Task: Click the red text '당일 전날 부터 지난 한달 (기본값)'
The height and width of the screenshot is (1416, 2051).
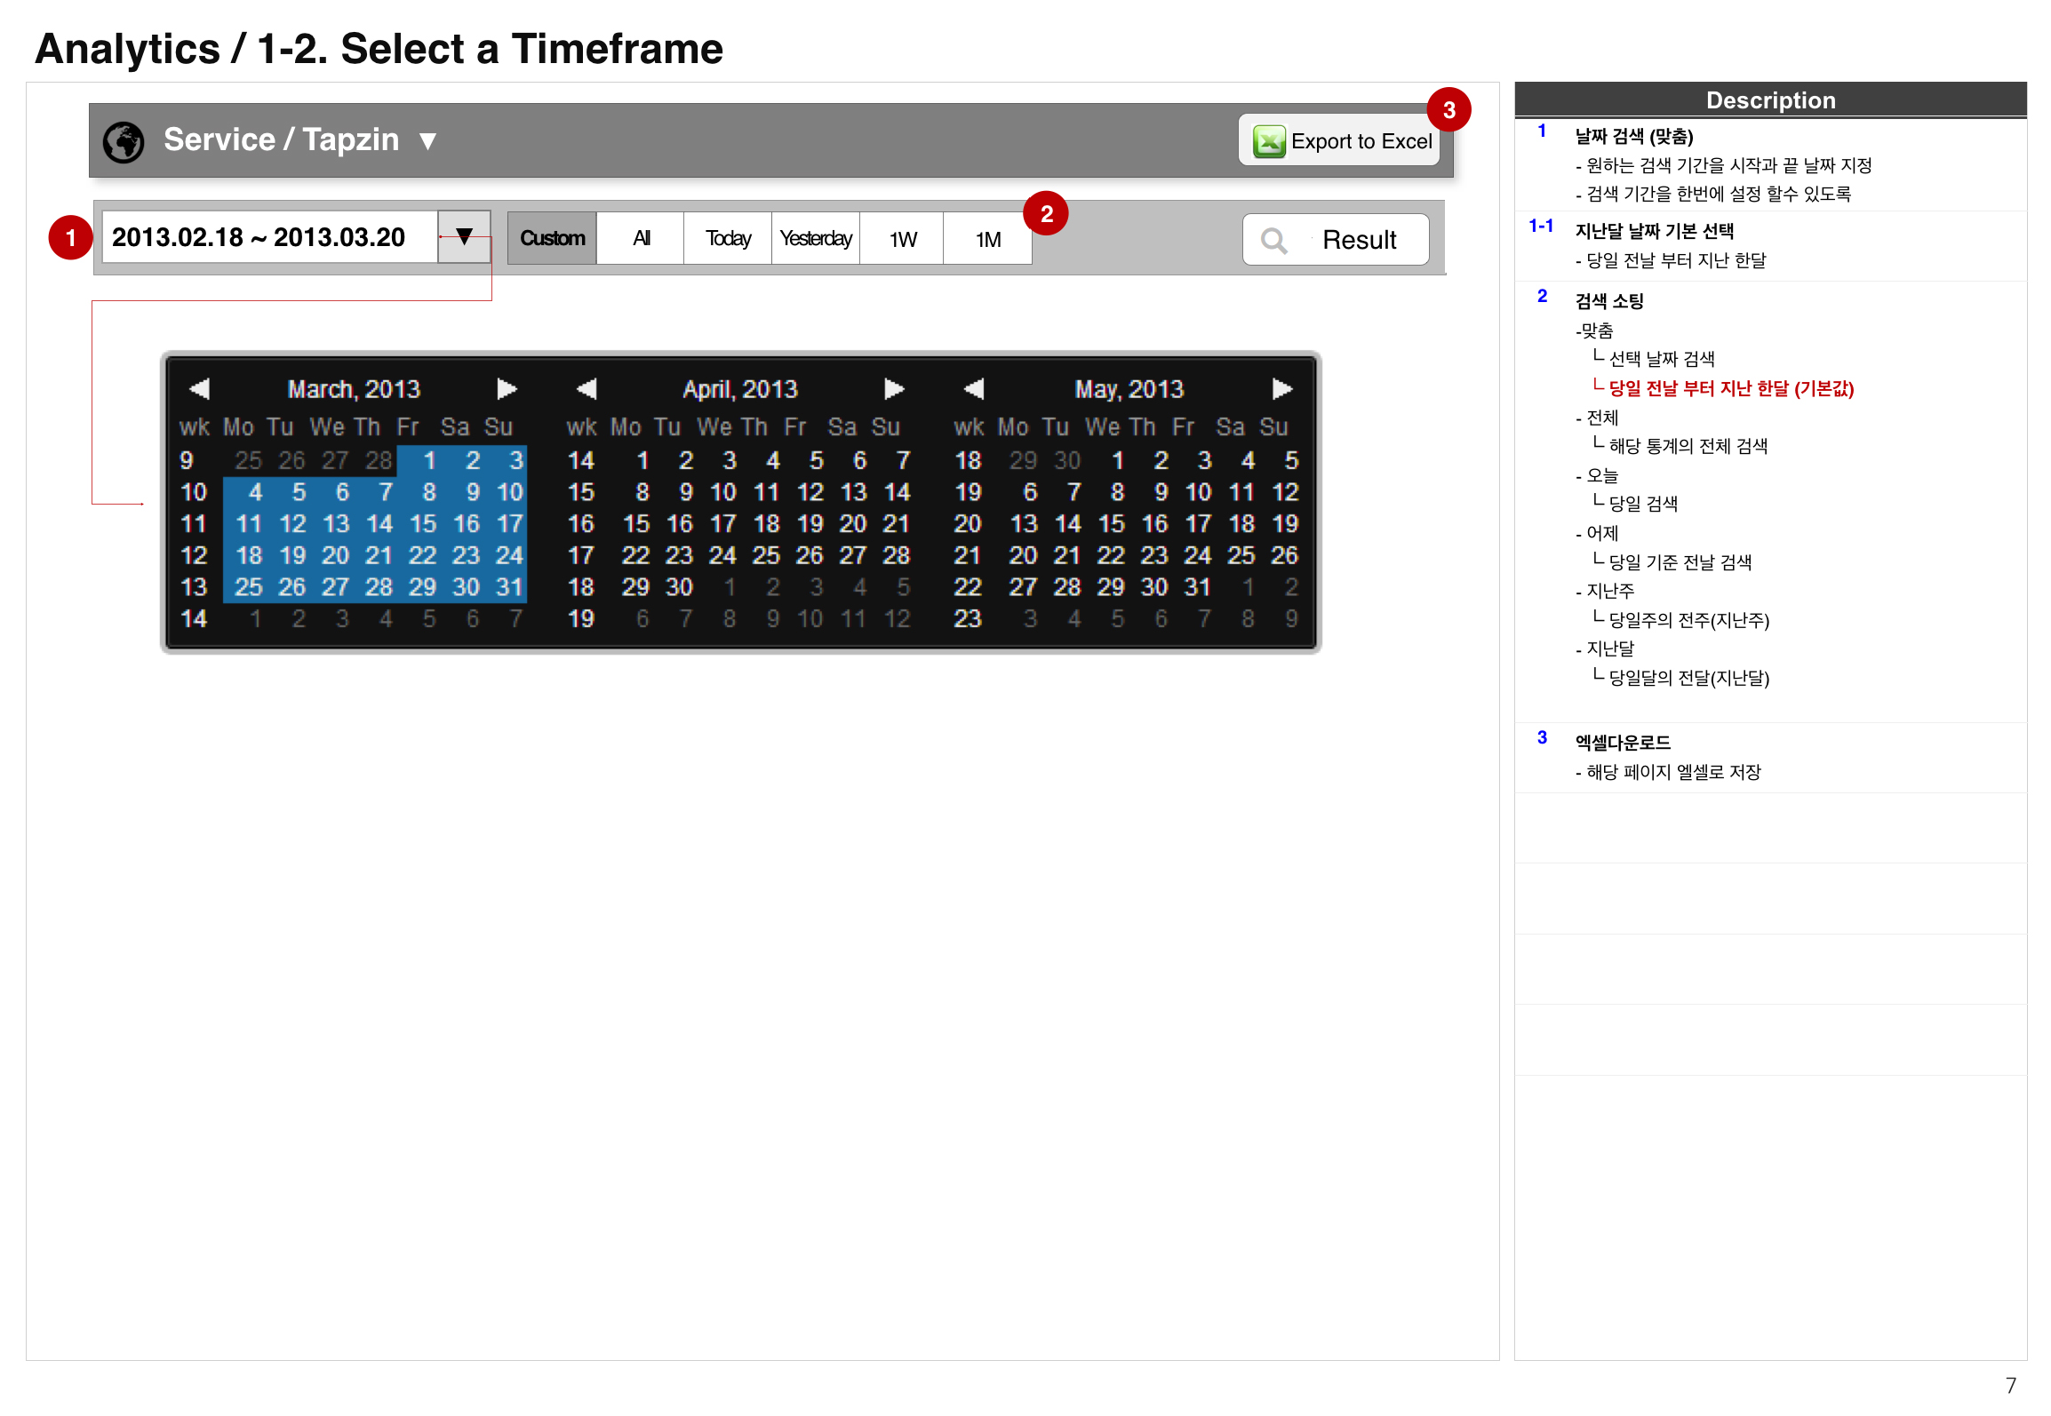Action: [1730, 388]
